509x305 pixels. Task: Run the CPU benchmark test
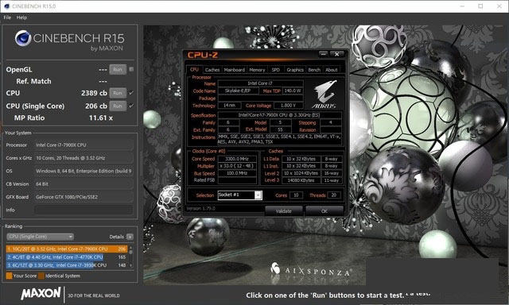coord(118,93)
